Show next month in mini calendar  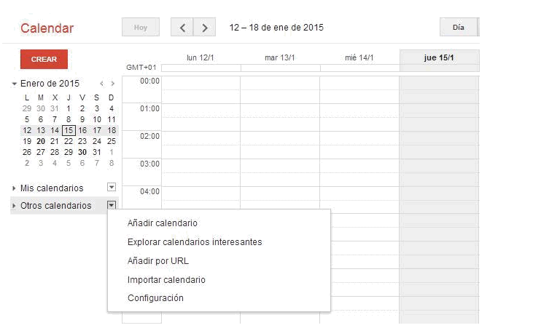click(112, 84)
